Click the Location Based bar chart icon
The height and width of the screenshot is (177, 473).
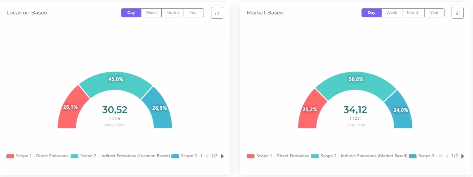point(217,13)
